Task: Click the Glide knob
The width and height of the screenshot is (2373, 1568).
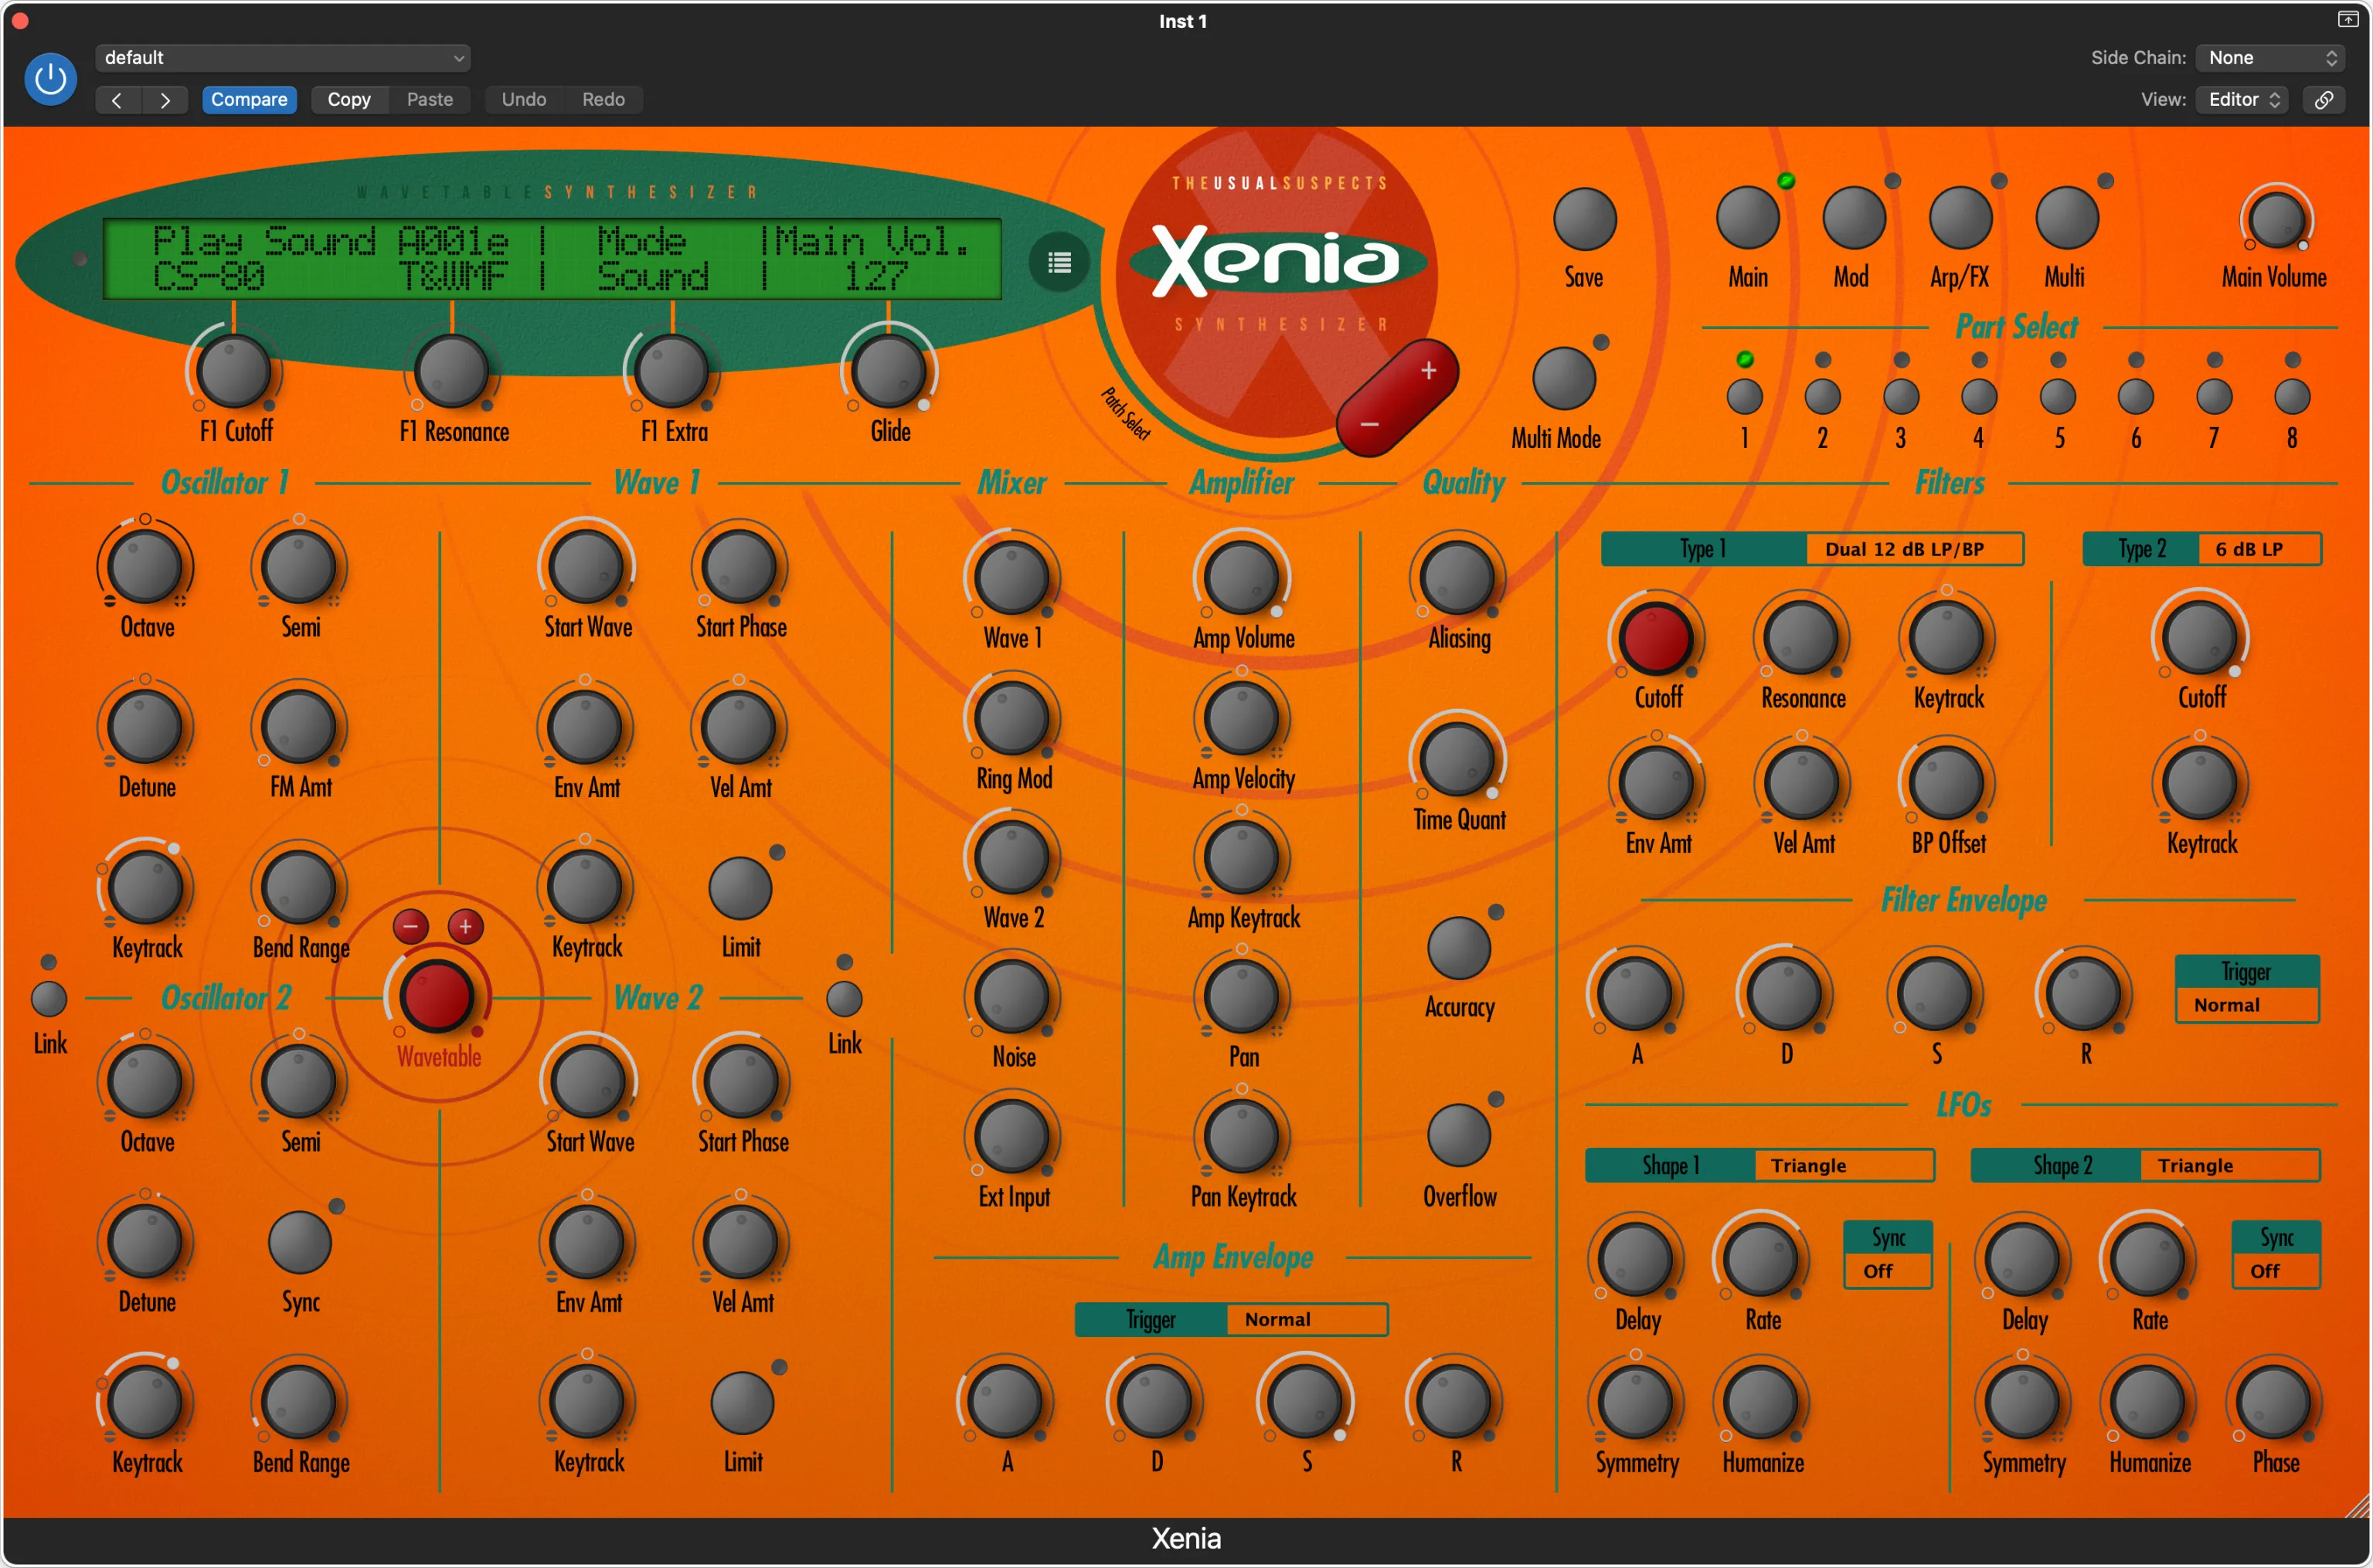Action: coord(889,371)
